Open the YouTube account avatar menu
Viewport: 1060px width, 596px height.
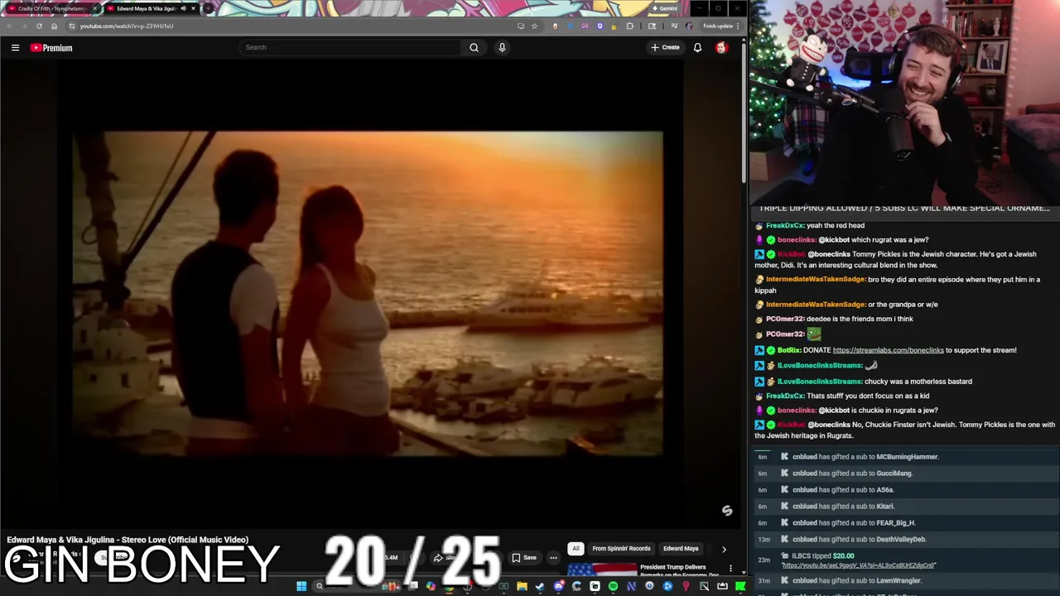pos(721,48)
